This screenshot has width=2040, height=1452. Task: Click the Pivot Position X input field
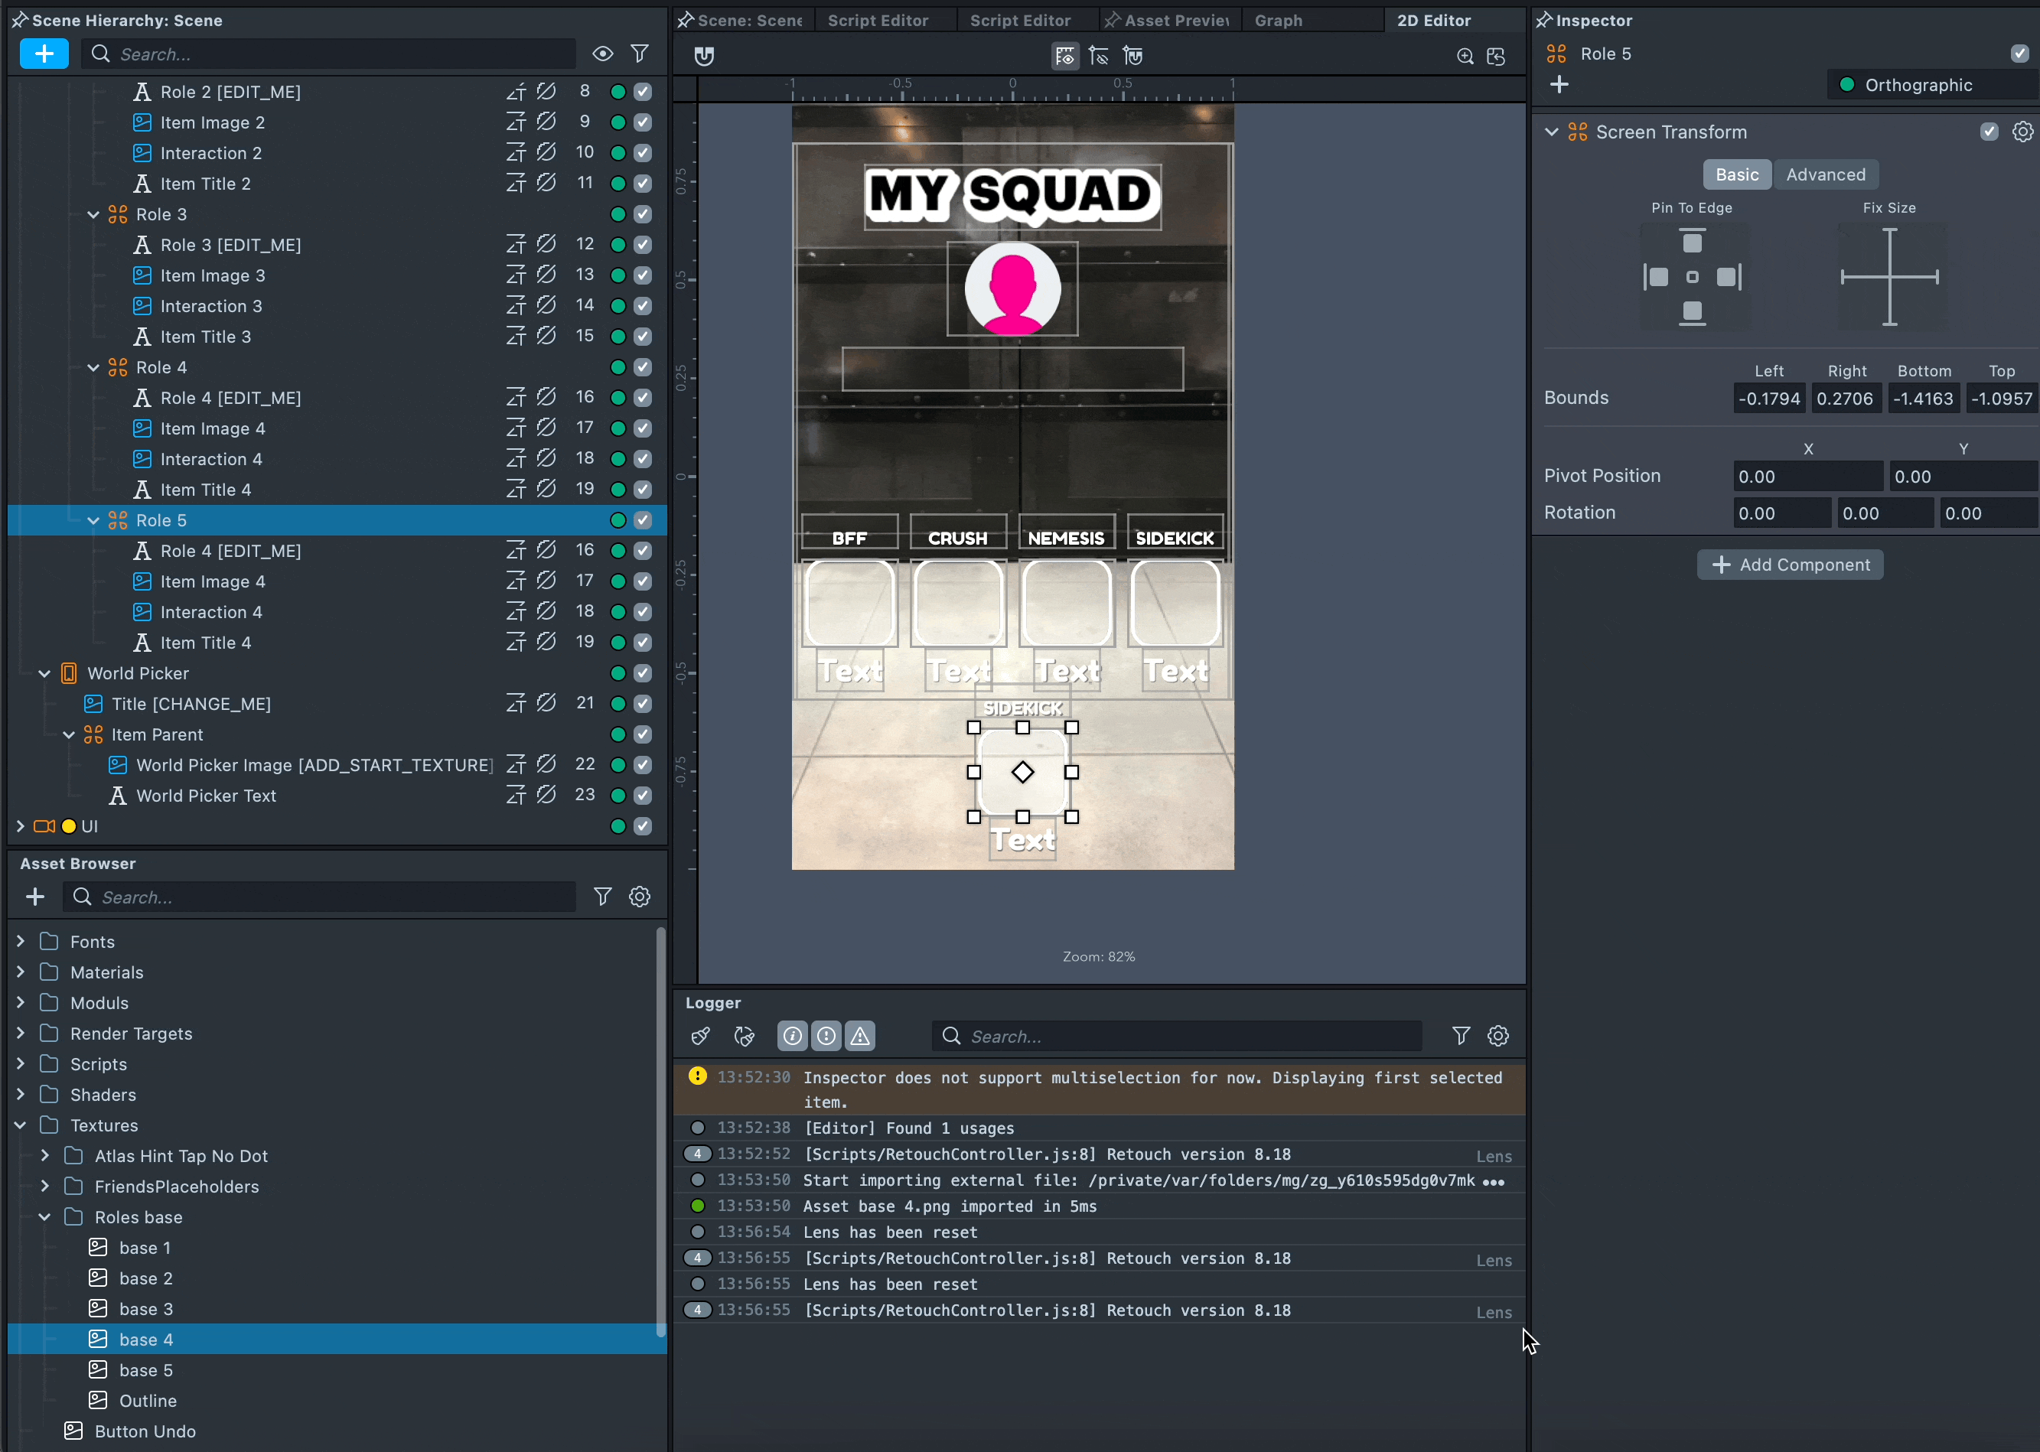click(1807, 477)
